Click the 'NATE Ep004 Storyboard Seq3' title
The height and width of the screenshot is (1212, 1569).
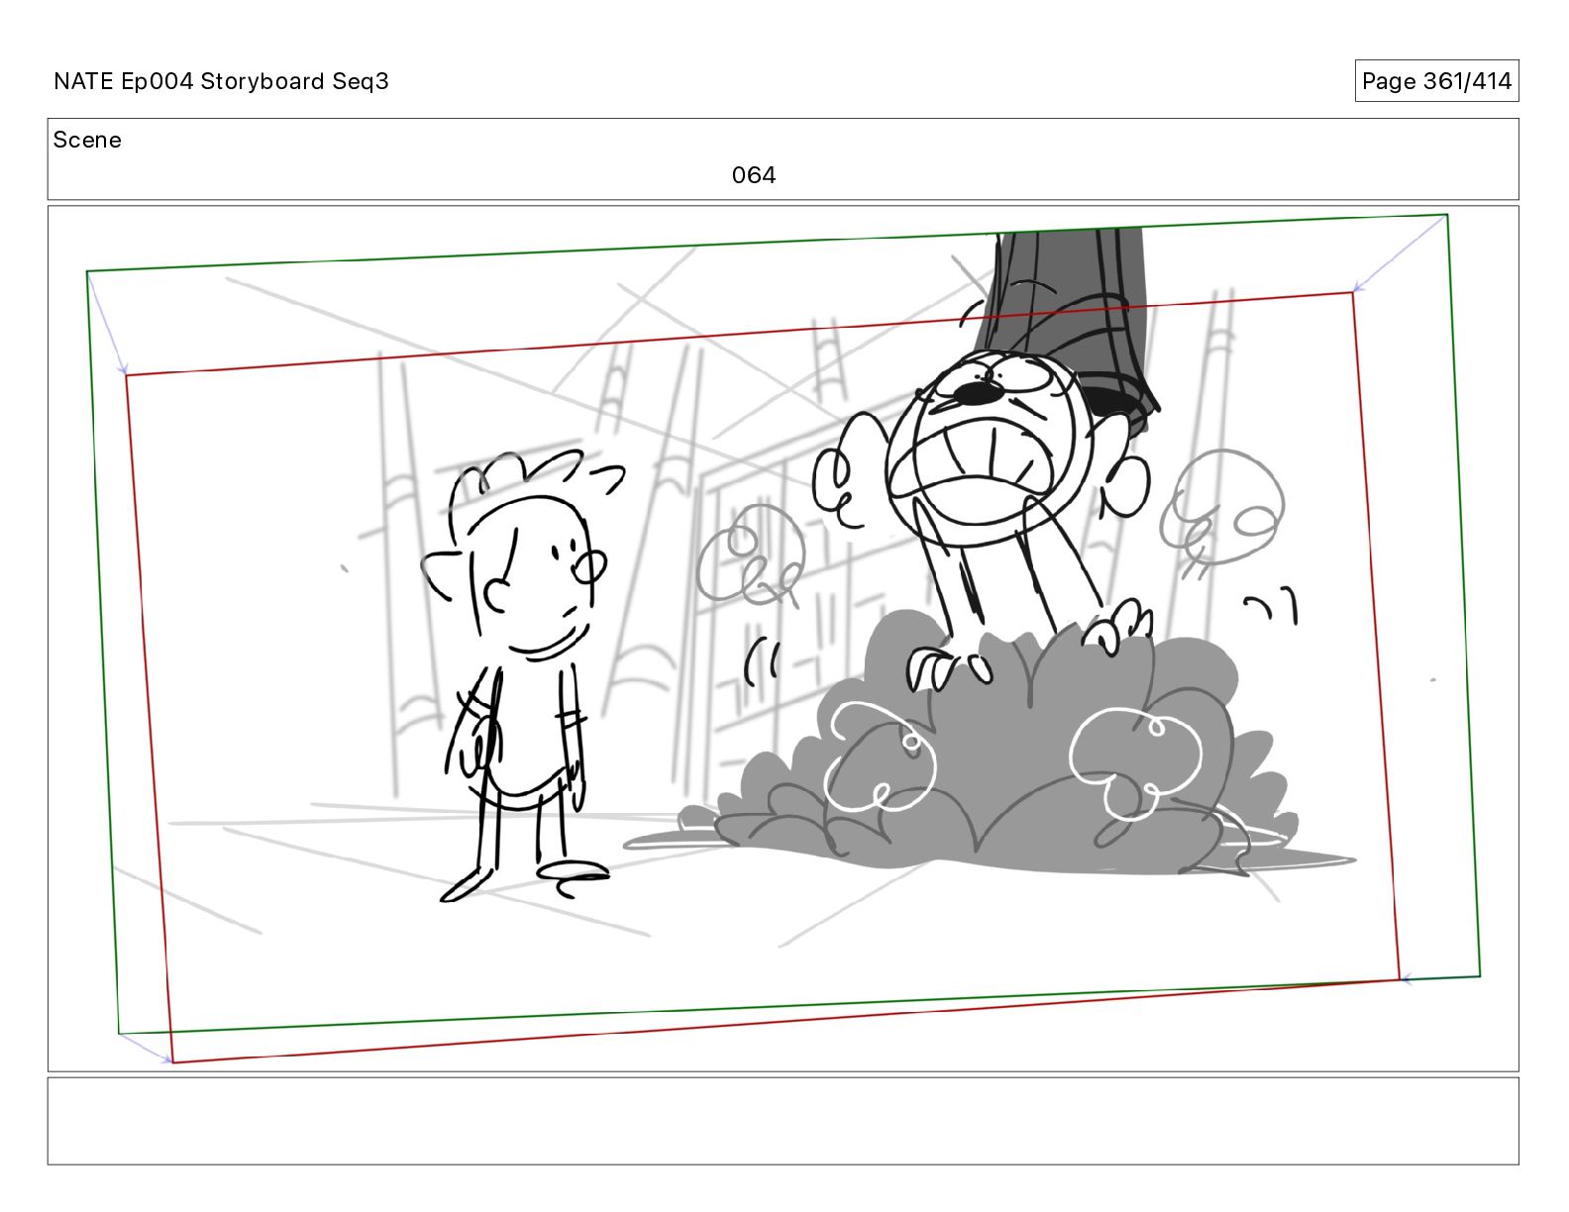221,81
